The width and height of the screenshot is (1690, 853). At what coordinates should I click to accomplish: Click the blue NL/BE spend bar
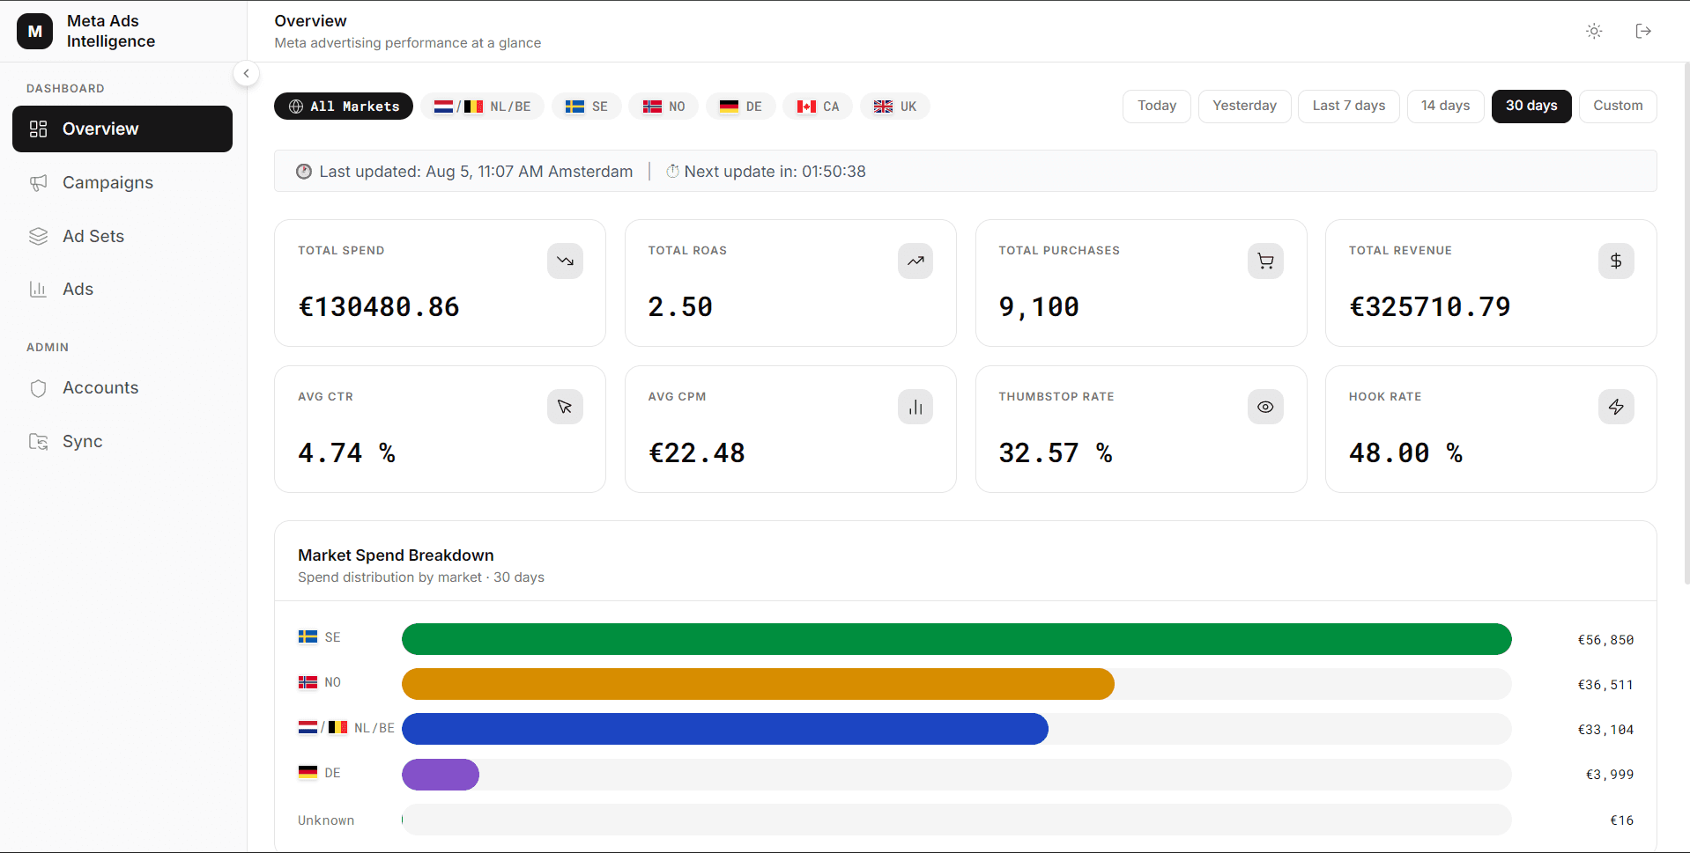(x=725, y=729)
